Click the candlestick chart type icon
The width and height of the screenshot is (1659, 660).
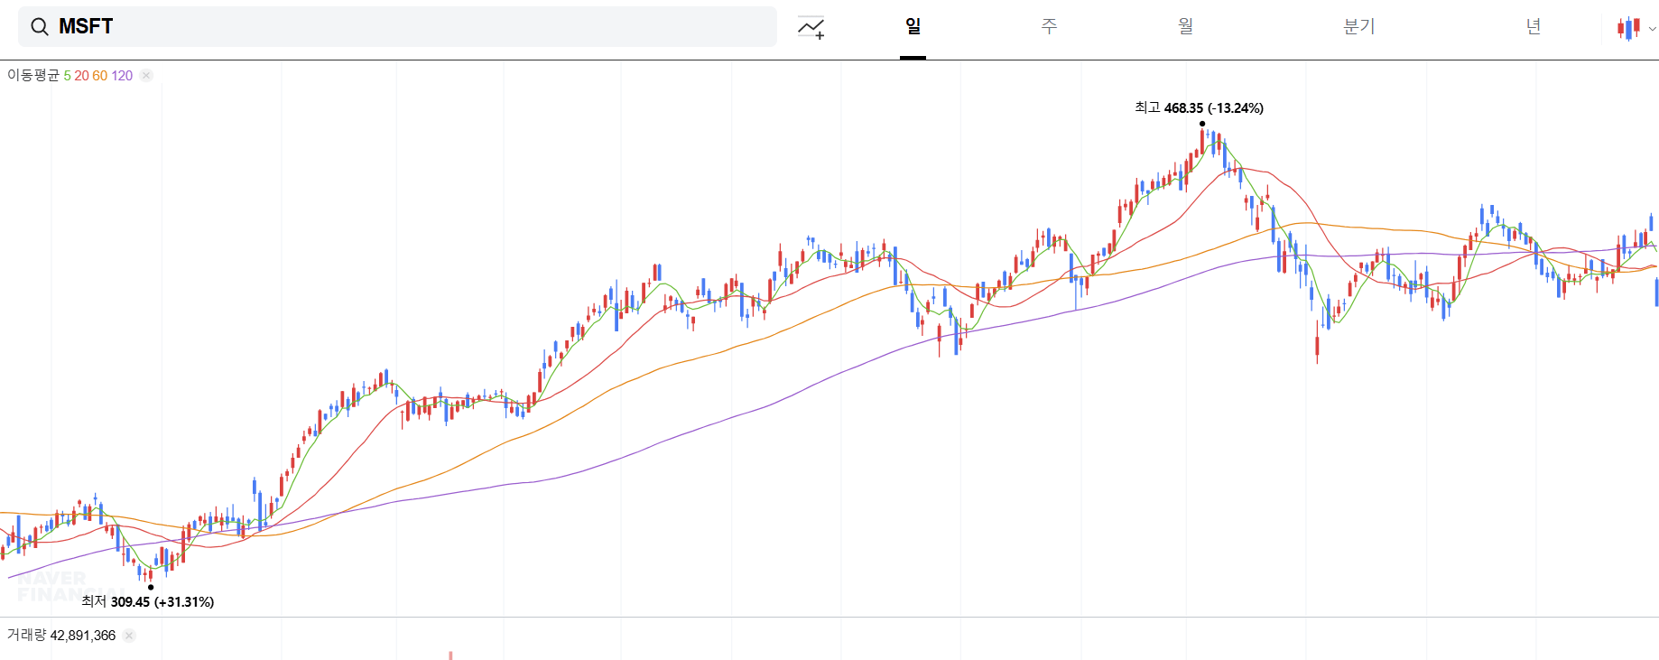tap(1629, 28)
